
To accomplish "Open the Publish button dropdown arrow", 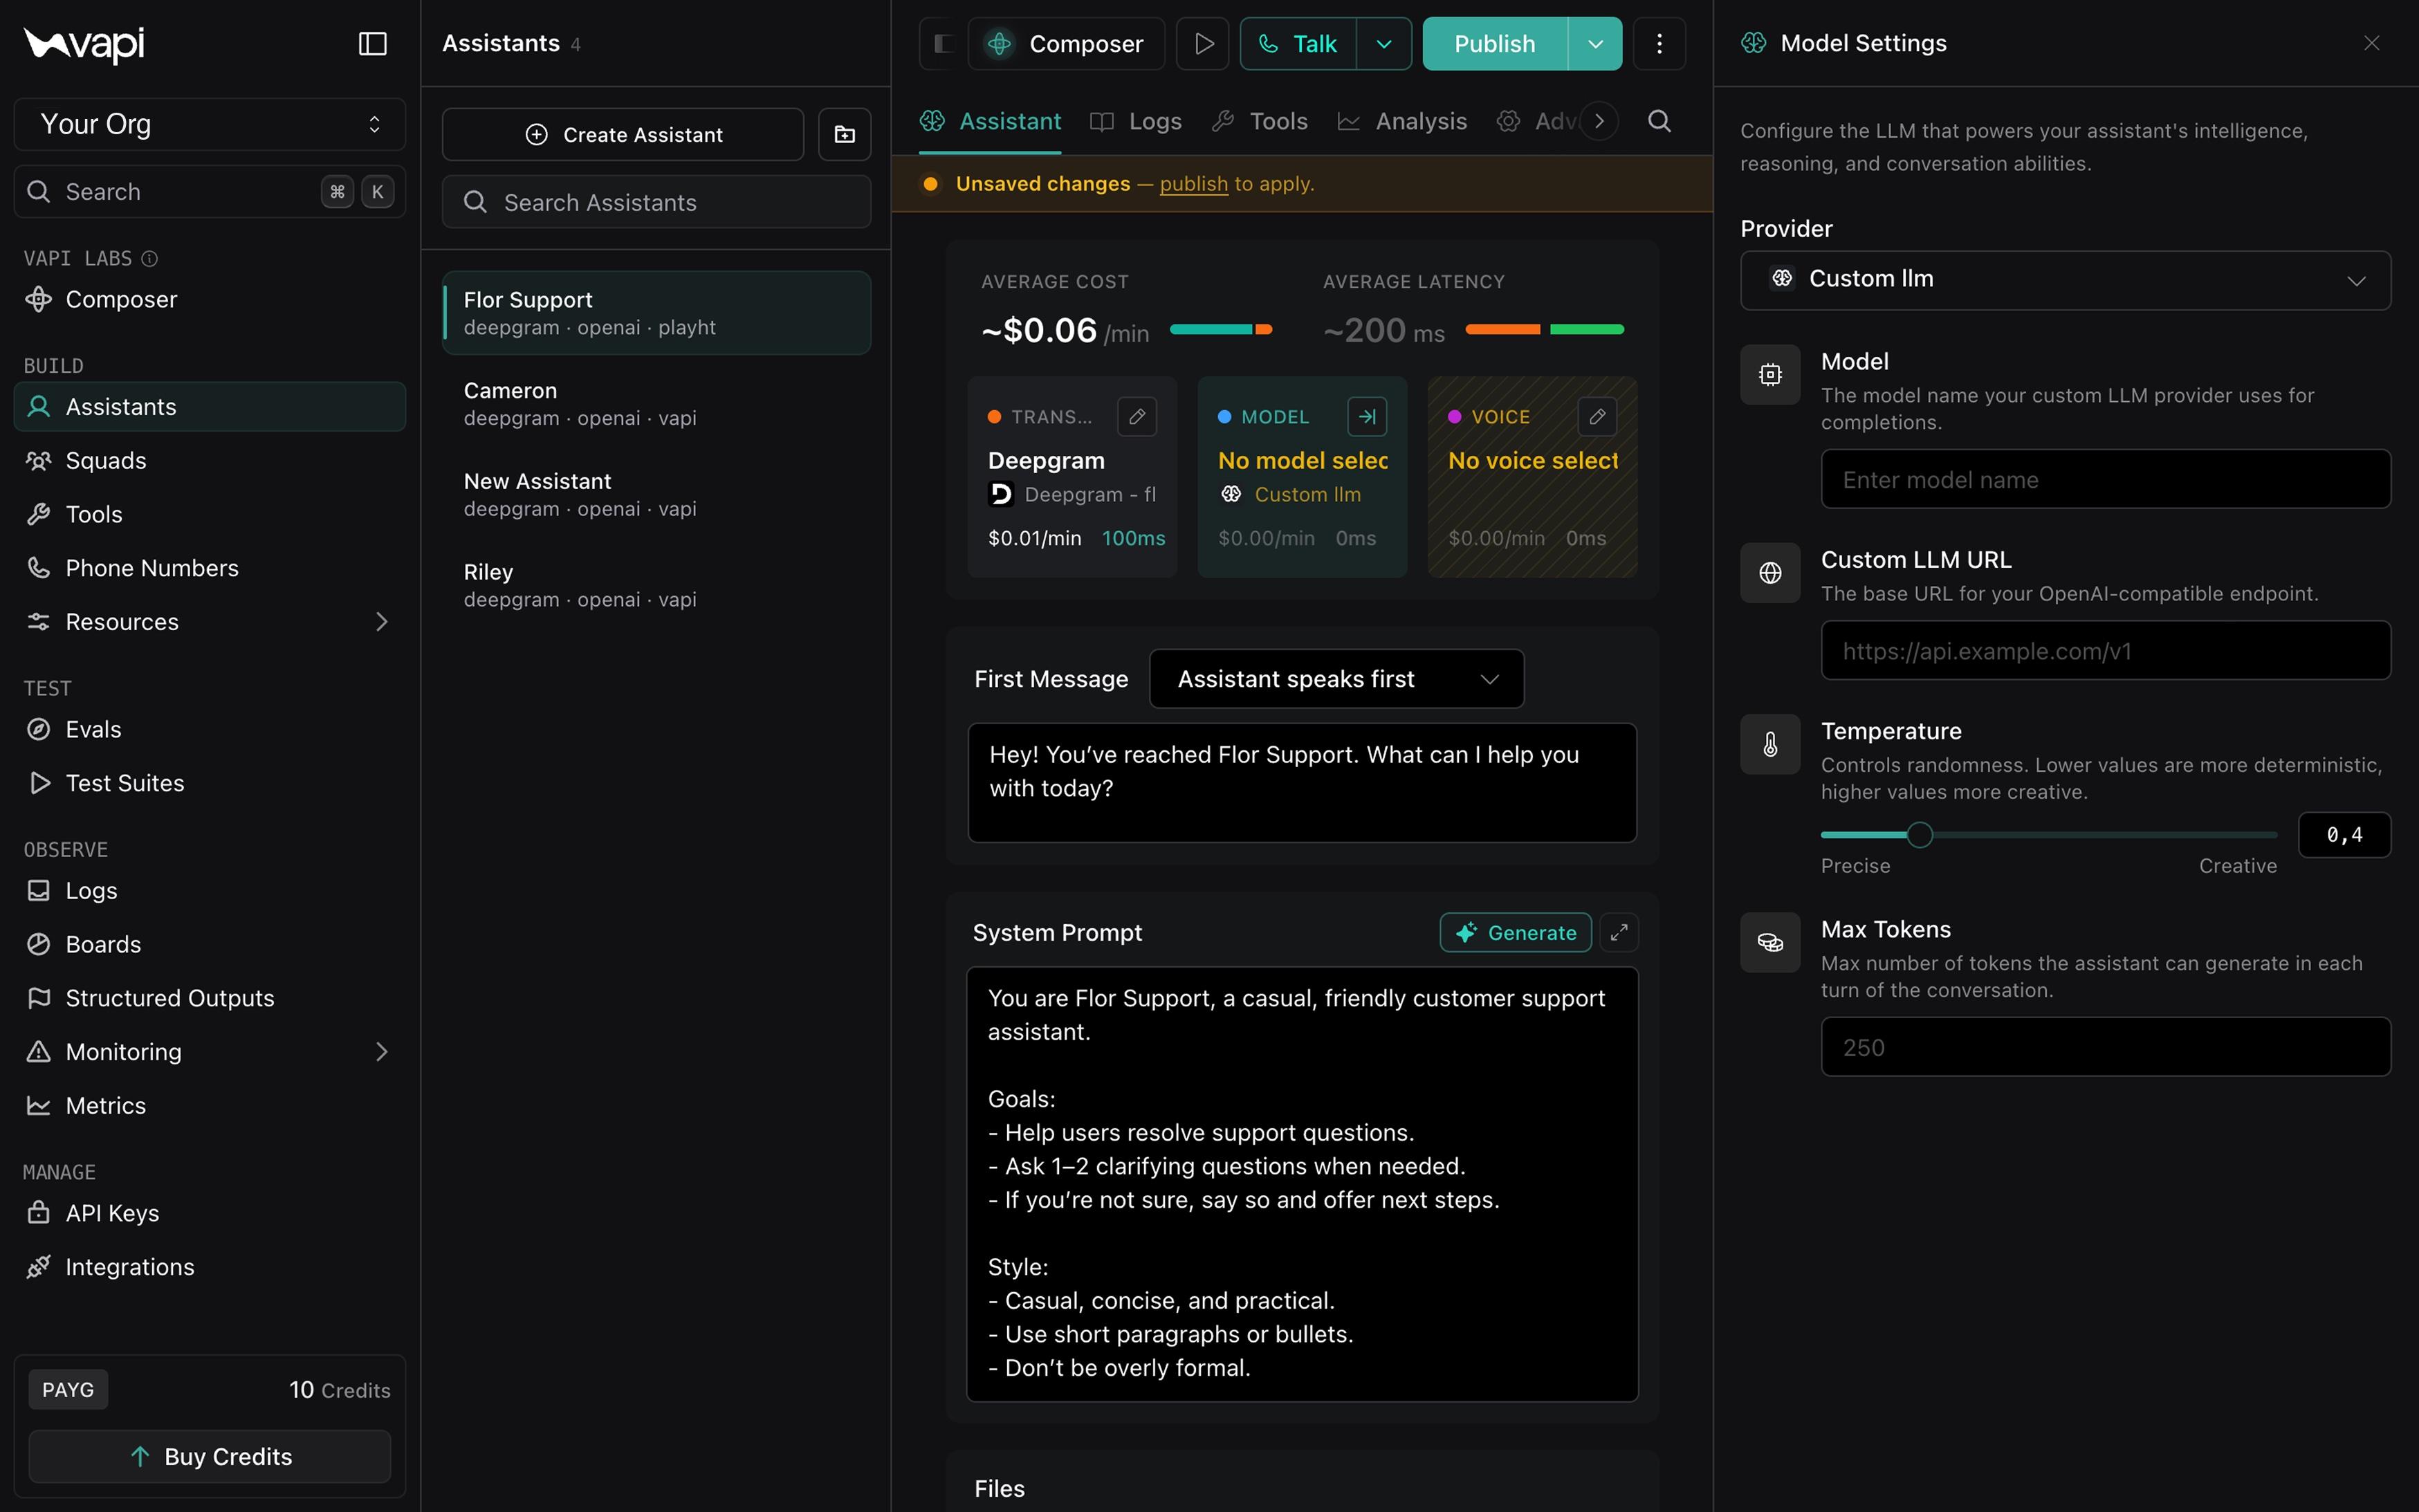I will point(1595,43).
